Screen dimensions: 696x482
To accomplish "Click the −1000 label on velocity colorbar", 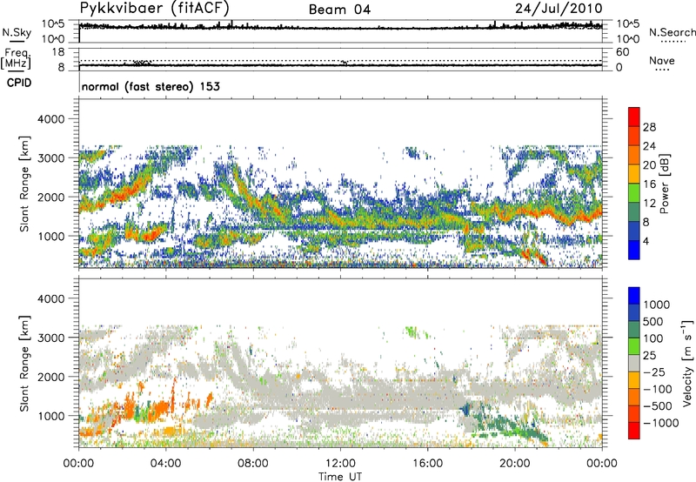I will [661, 423].
